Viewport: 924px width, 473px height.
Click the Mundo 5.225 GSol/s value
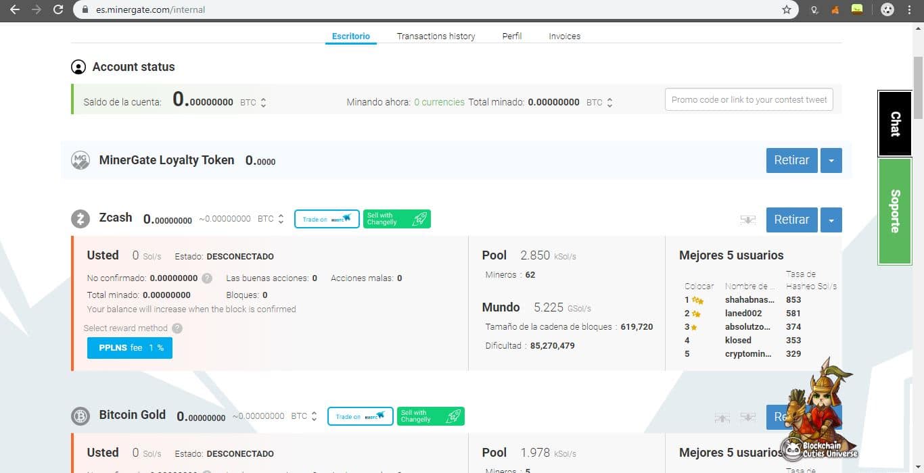(x=562, y=307)
